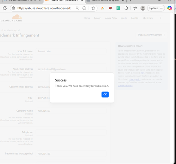Open the browser profile avatar
The width and height of the screenshot is (176, 164).
[x=143, y=8]
